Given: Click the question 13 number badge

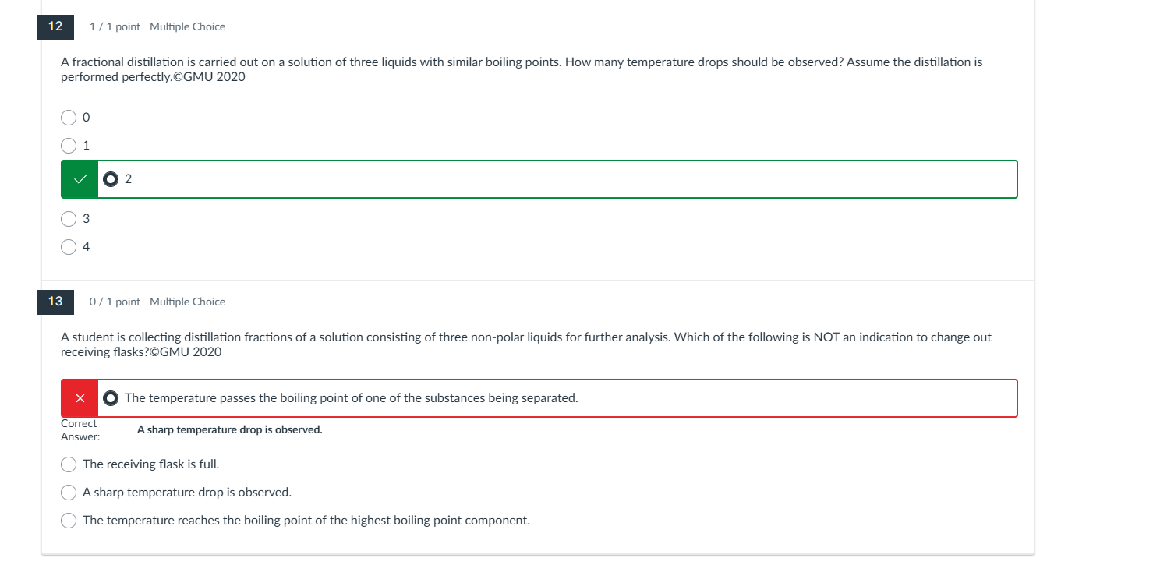Looking at the screenshot, I should coord(55,302).
